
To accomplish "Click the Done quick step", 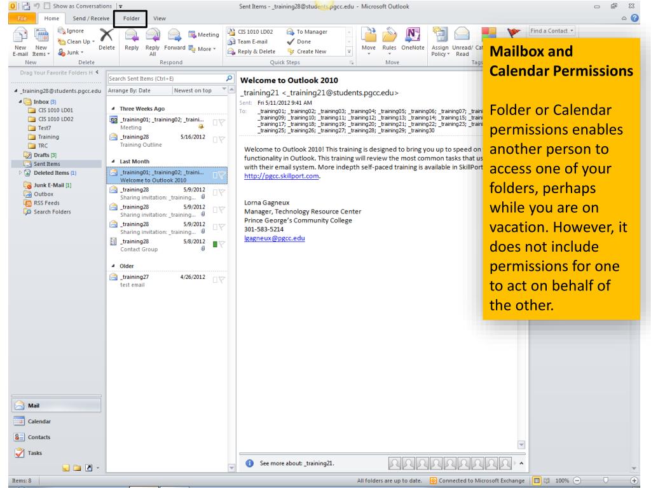I will coord(299,41).
